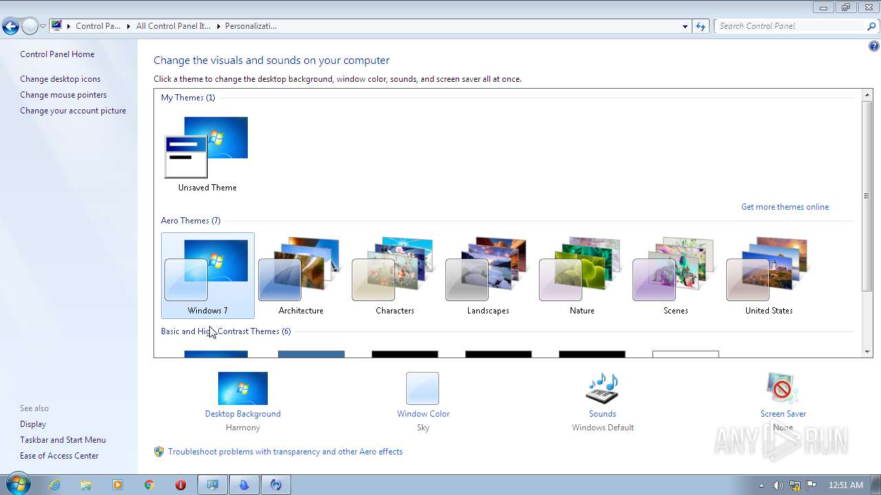Screen dimensions: 881x495
Task: Apply the Architecture theme
Action: (x=301, y=275)
